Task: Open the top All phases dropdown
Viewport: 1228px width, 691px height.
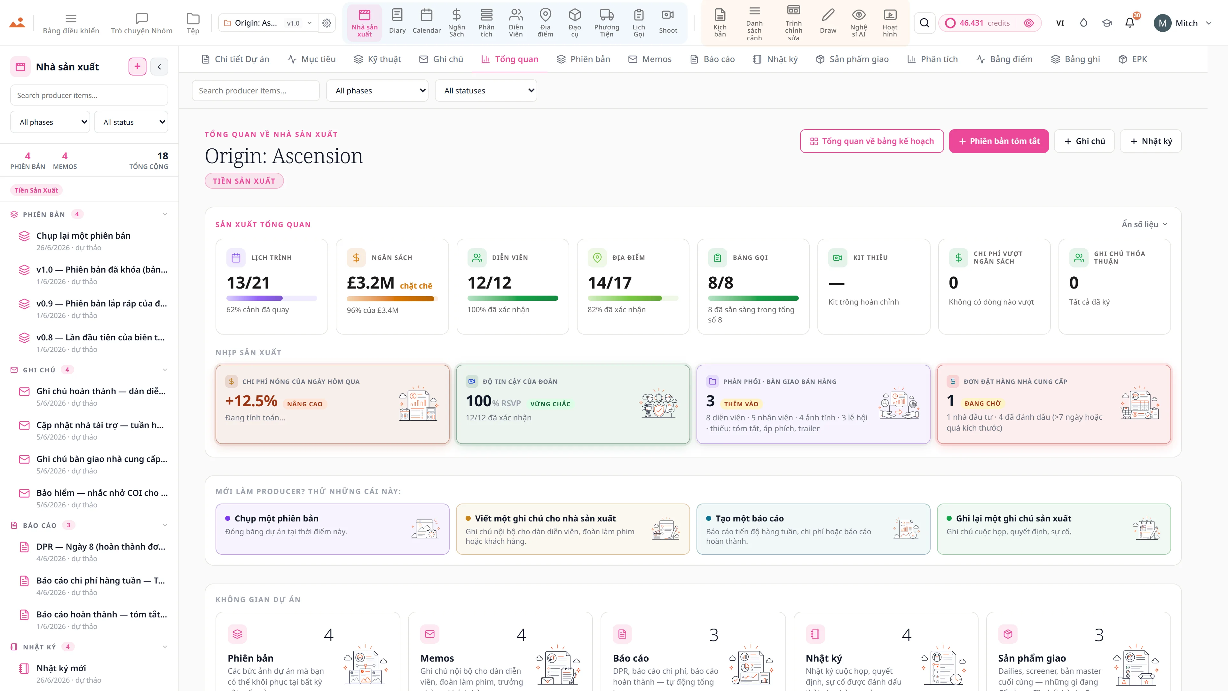Action: pyautogui.click(x=377, y=91)
